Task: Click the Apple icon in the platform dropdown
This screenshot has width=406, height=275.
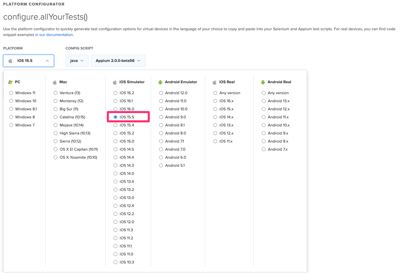Action: tap(10, 61)
